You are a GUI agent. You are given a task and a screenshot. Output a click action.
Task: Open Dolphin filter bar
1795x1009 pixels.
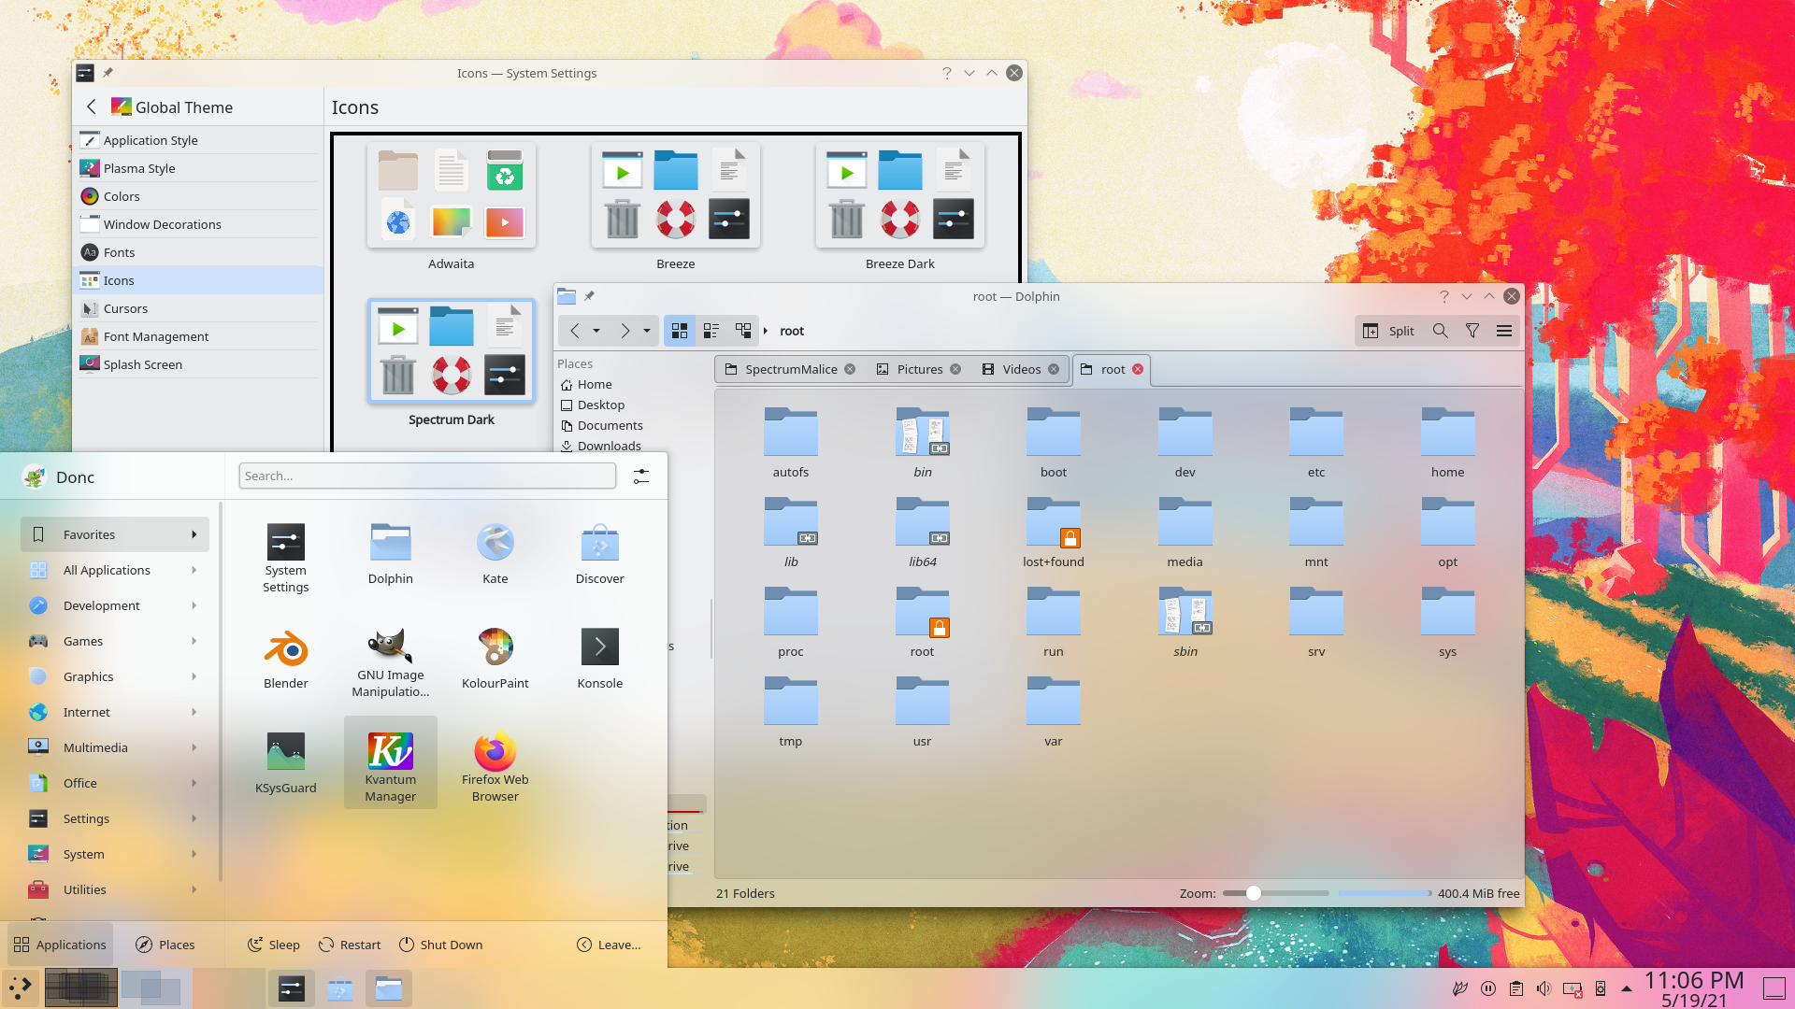click(x=1472, y=331)
